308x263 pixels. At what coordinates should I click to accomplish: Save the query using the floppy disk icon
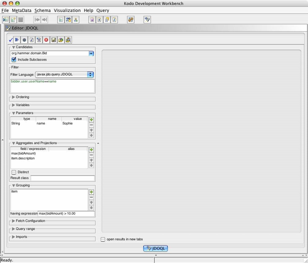54,40
